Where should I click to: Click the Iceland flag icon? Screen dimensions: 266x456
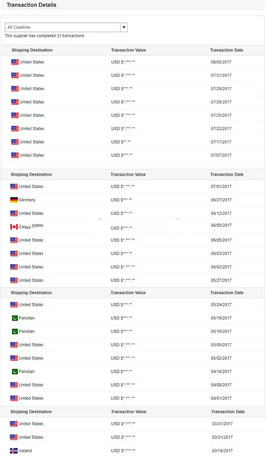point(14,451)
